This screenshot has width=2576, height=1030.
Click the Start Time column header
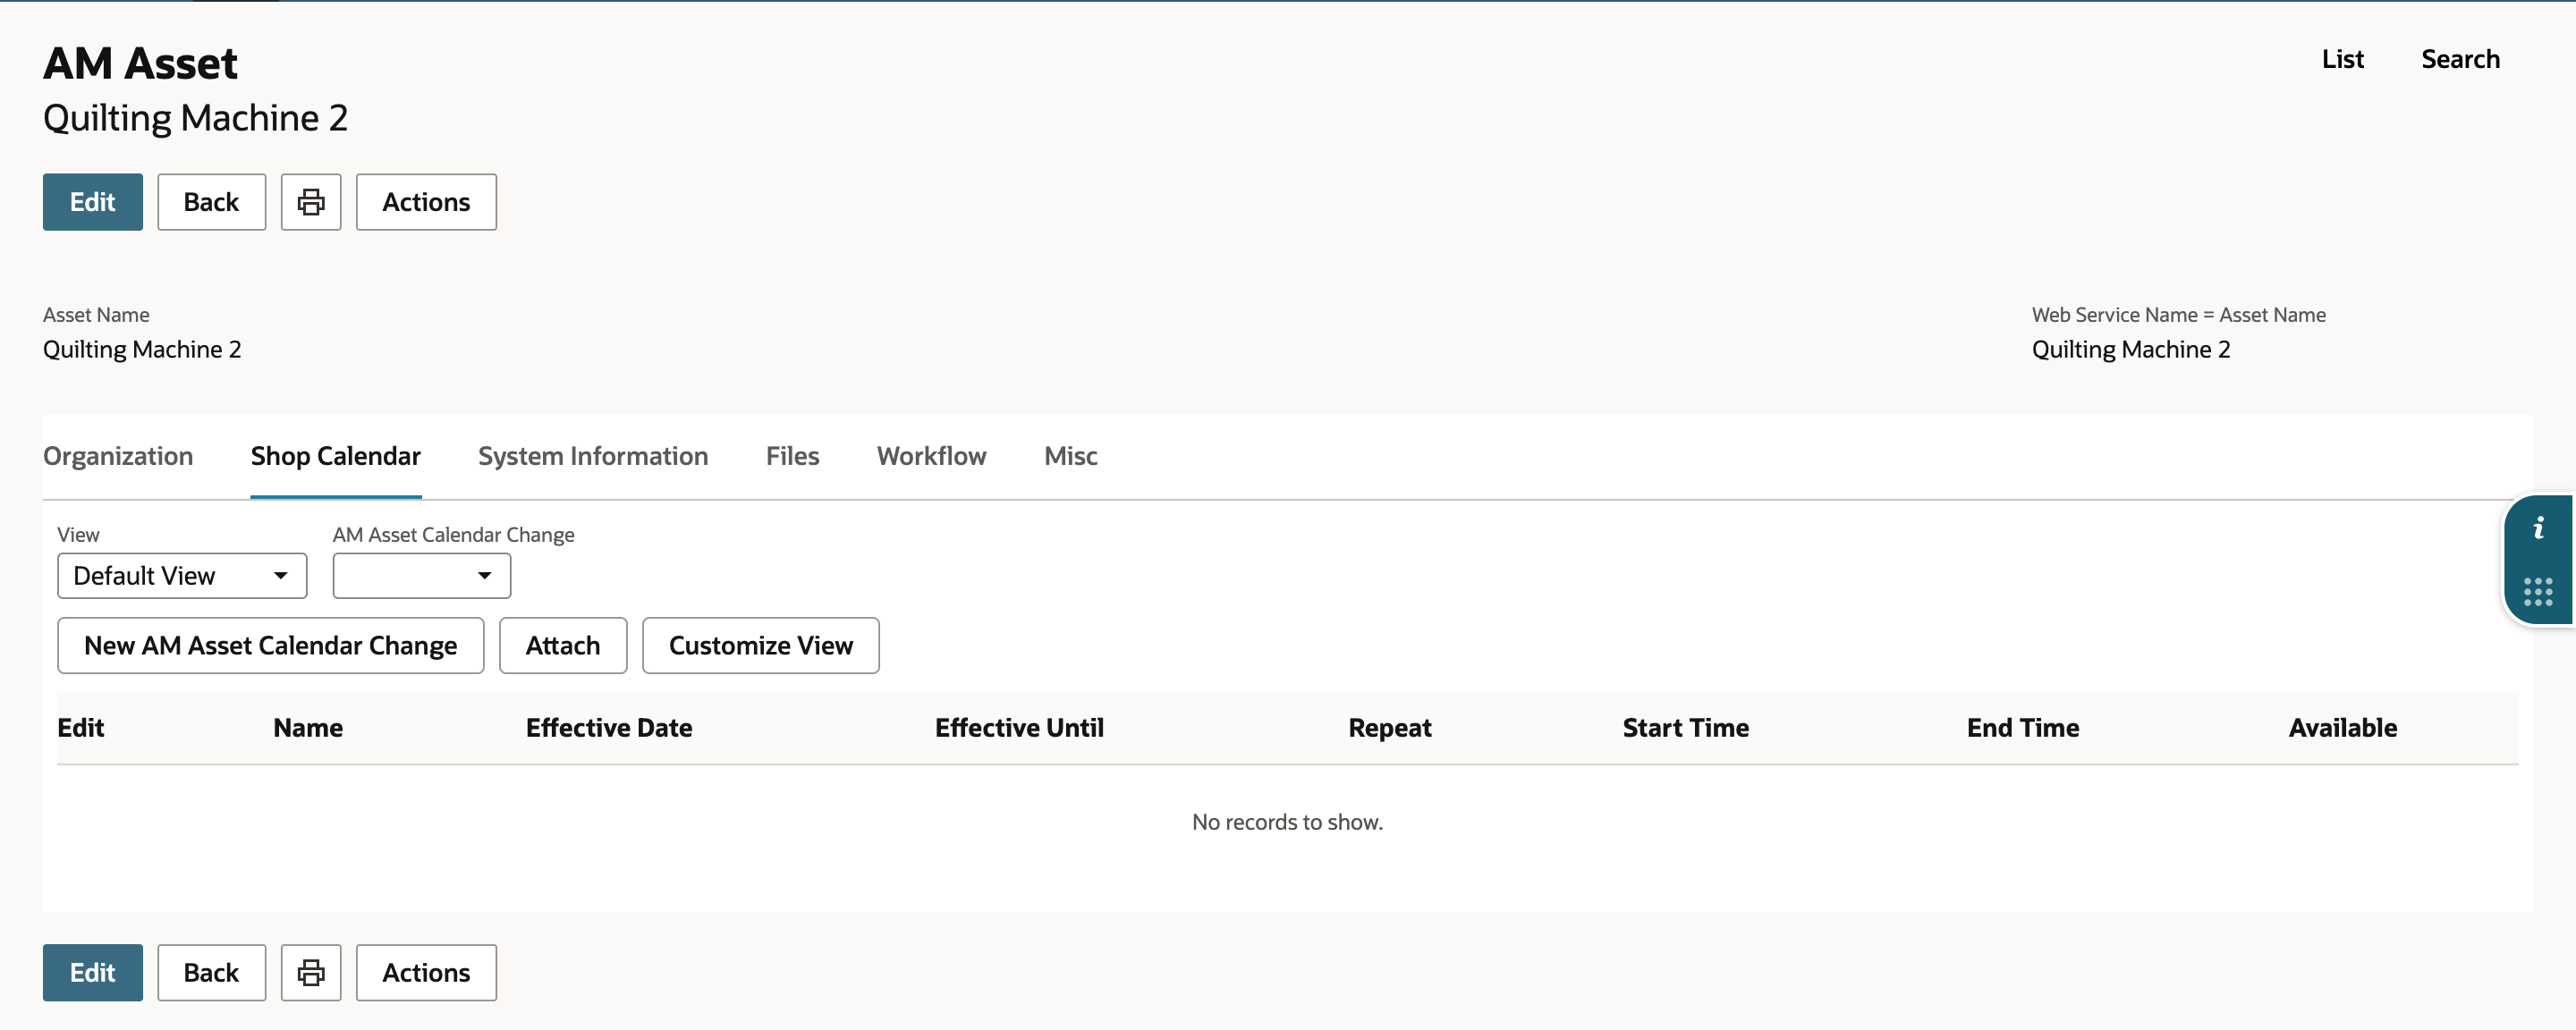point(1685,728)
